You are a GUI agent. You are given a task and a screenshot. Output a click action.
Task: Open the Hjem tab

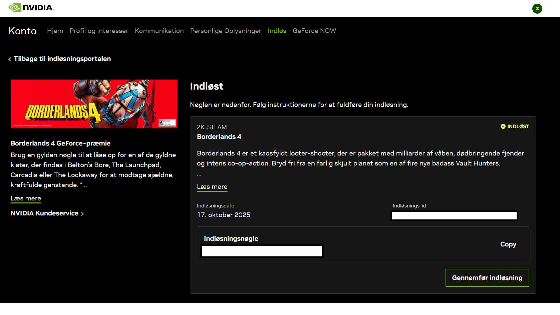pyautogui.click(x=55, y=31)
